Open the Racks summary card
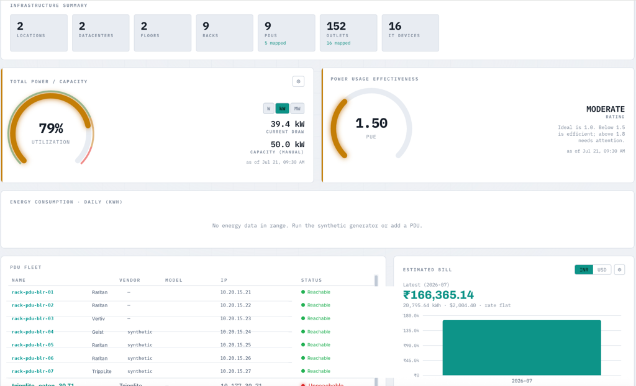The image size is (636, 386). pos(225,33)
